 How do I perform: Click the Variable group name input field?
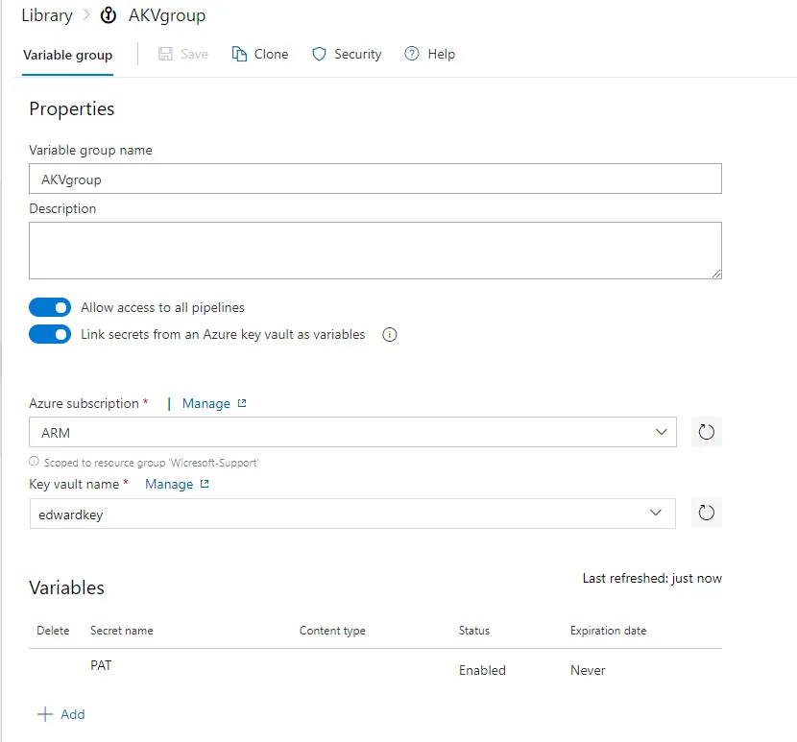(x=375, y=179)
